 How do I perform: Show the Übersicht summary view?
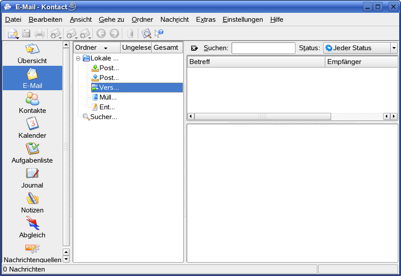coord(32,53)
